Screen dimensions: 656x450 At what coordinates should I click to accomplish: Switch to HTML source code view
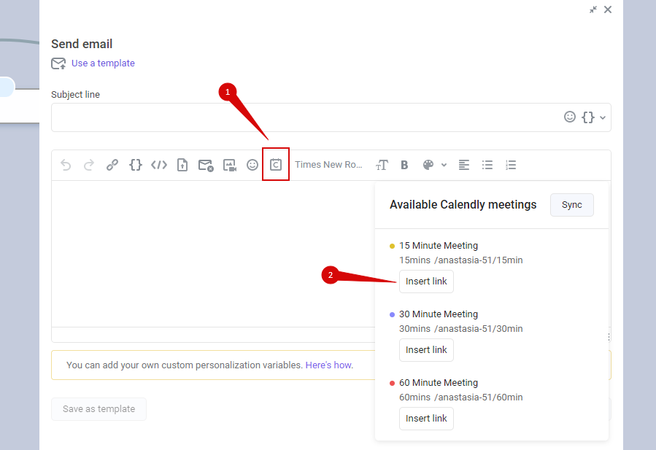pyautogui.click(x=159, y=165)
